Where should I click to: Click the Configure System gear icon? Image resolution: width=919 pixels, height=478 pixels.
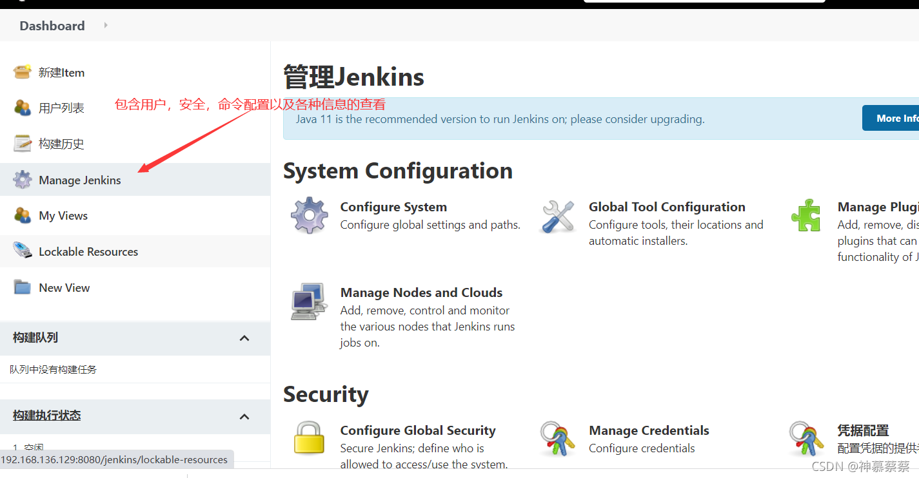coord(310,215)
